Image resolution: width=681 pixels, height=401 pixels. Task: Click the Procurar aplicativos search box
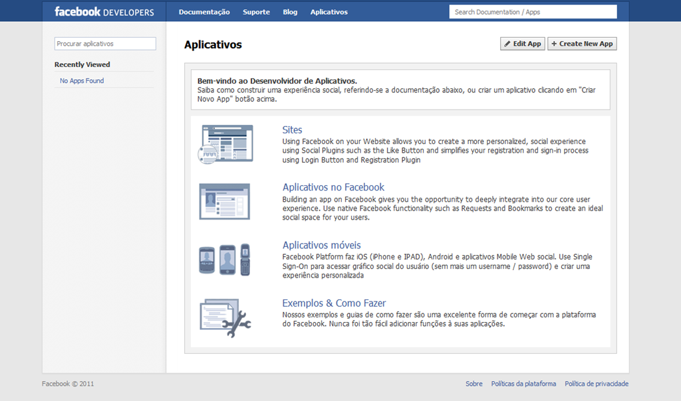click(105, 44)
